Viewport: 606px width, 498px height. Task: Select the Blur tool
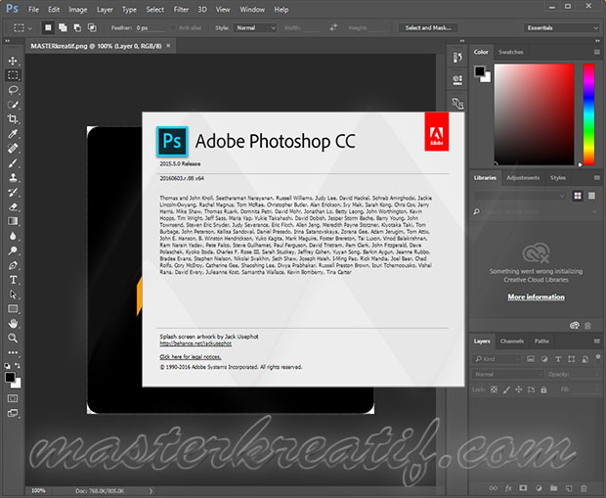(x=13, y=236)
